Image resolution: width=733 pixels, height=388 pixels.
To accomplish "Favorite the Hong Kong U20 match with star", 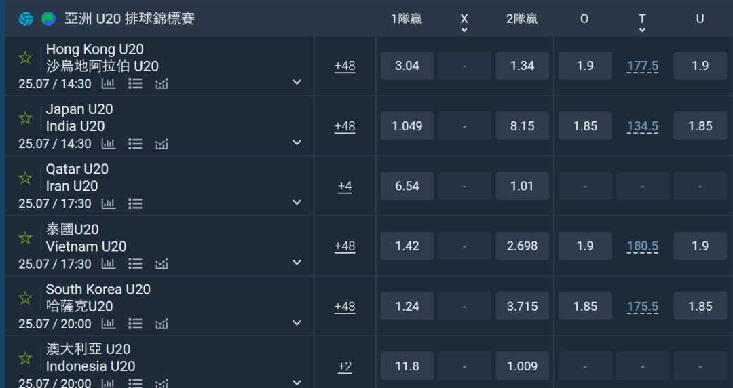I will pos(25,58).
